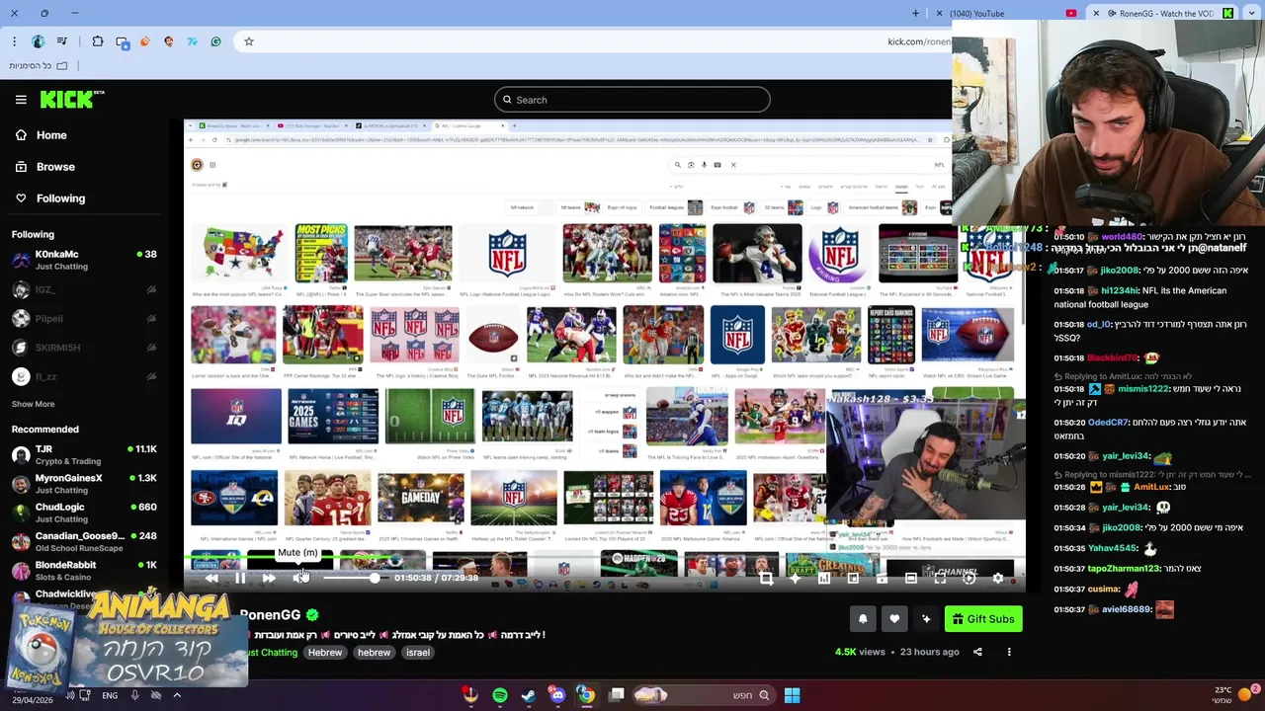Image resolution: width=1265 pixels, height=711 pixels.
Task: Switch to the YouTube browser tab
Action: pyautogui.click(x=1008, y=13)
